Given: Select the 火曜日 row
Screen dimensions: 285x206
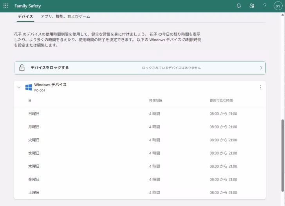Looking at the screenshot, I should (140, 140).
